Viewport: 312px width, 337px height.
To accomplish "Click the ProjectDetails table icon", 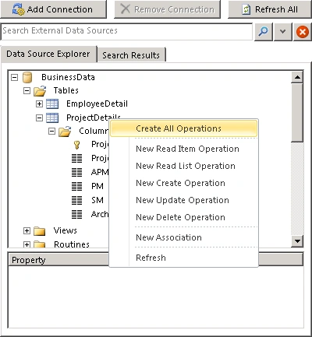I will [52, 118].
